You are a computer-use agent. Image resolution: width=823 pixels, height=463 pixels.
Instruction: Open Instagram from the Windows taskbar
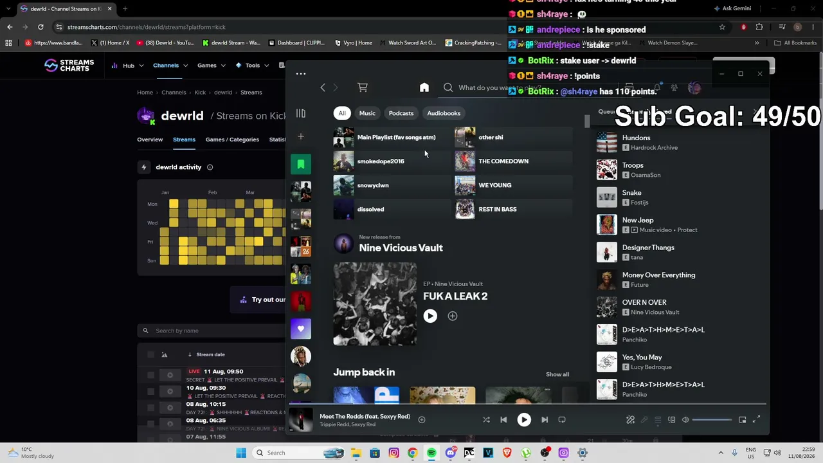pyautogui.click(x=393, y=453)
